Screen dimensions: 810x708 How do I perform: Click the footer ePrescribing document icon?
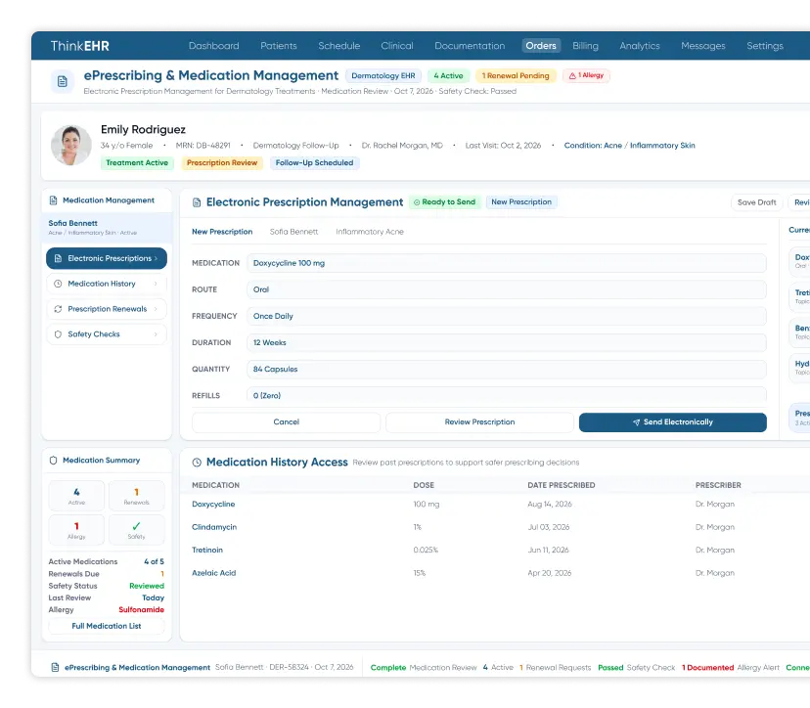tap(56, 667)
